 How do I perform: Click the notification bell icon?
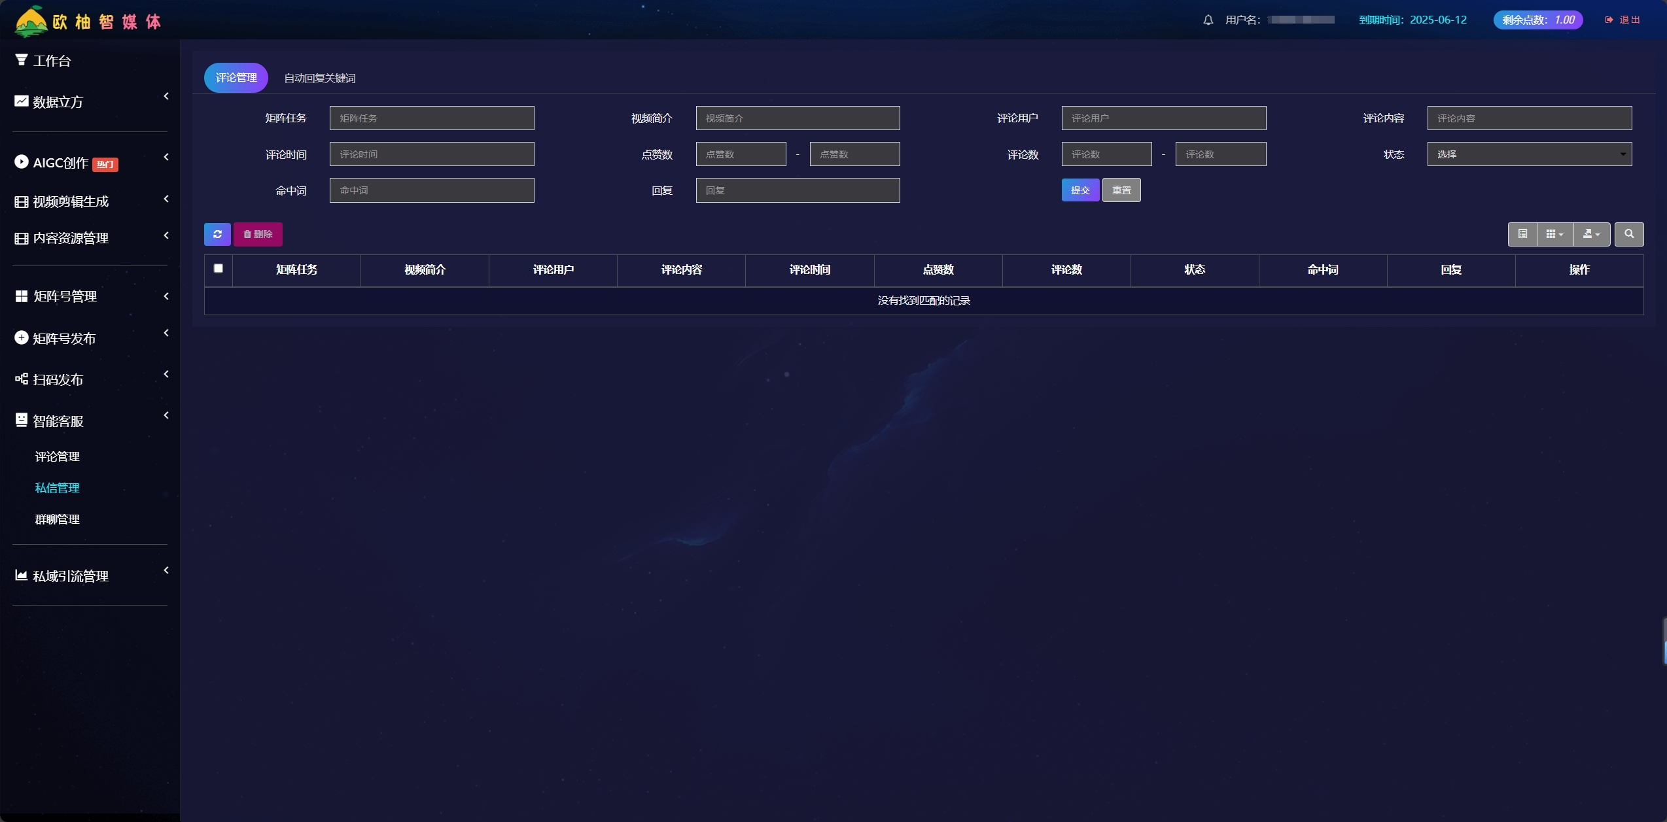1208,20
